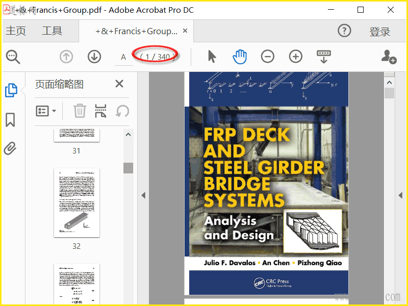Go to next page arrow
Screen dimensions: 408x306
94,57
